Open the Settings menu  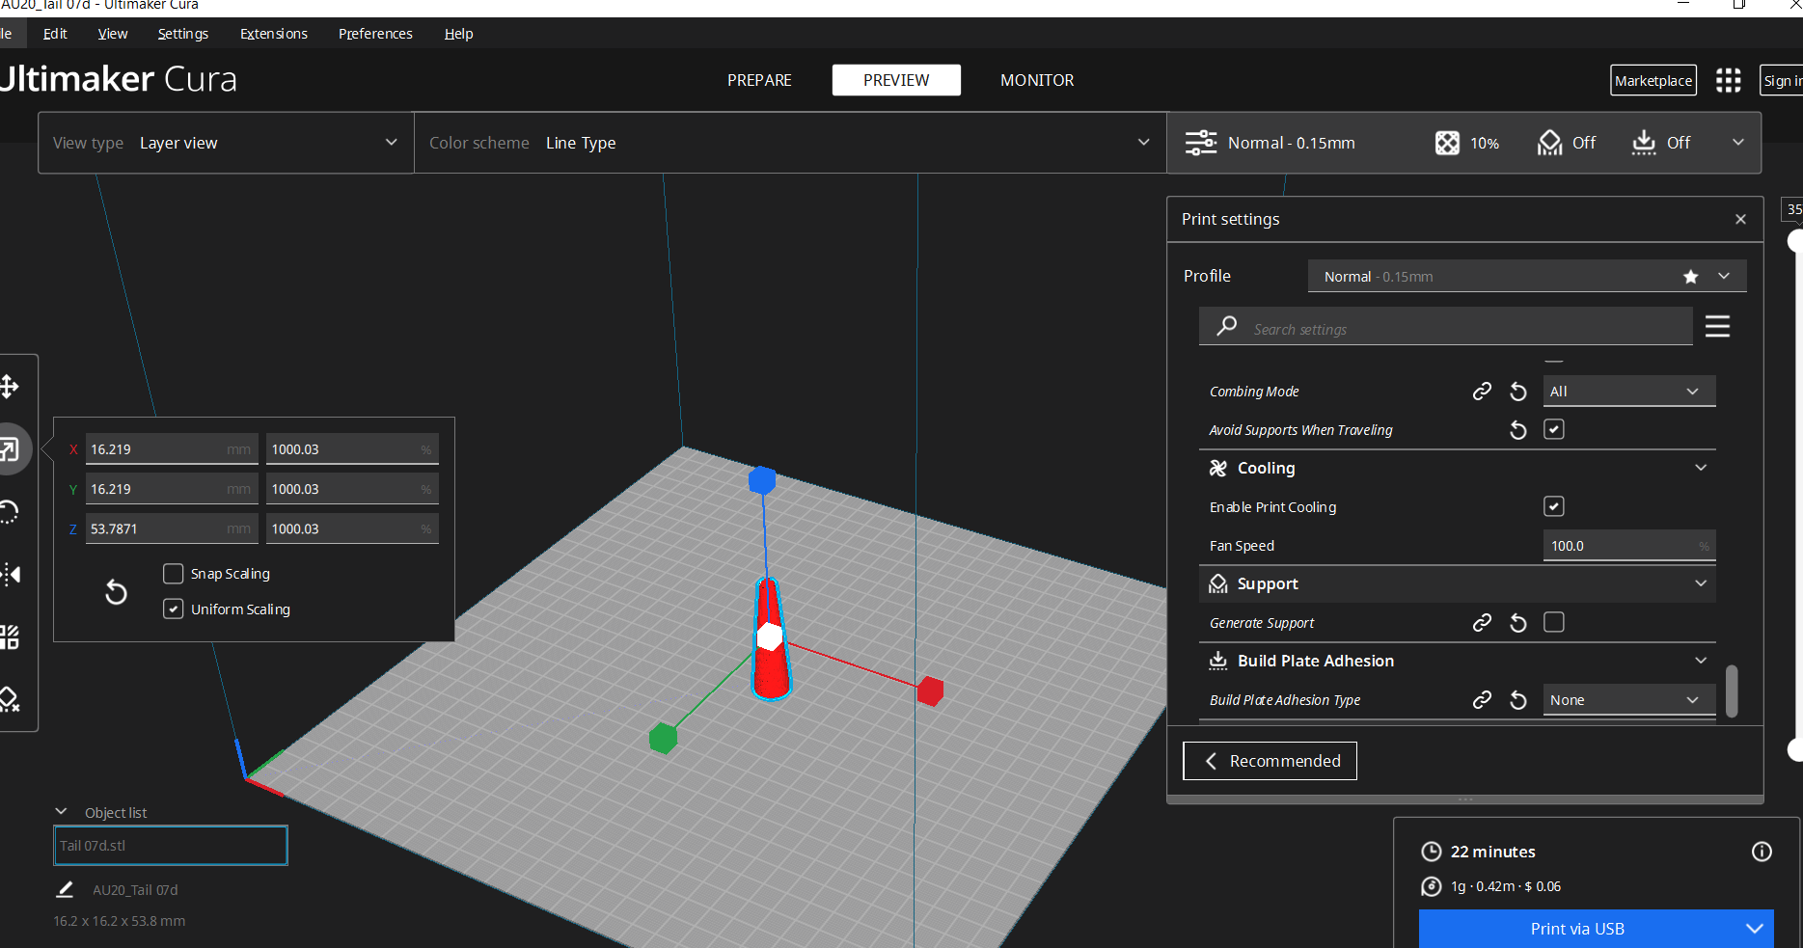[x=183, y=34]
